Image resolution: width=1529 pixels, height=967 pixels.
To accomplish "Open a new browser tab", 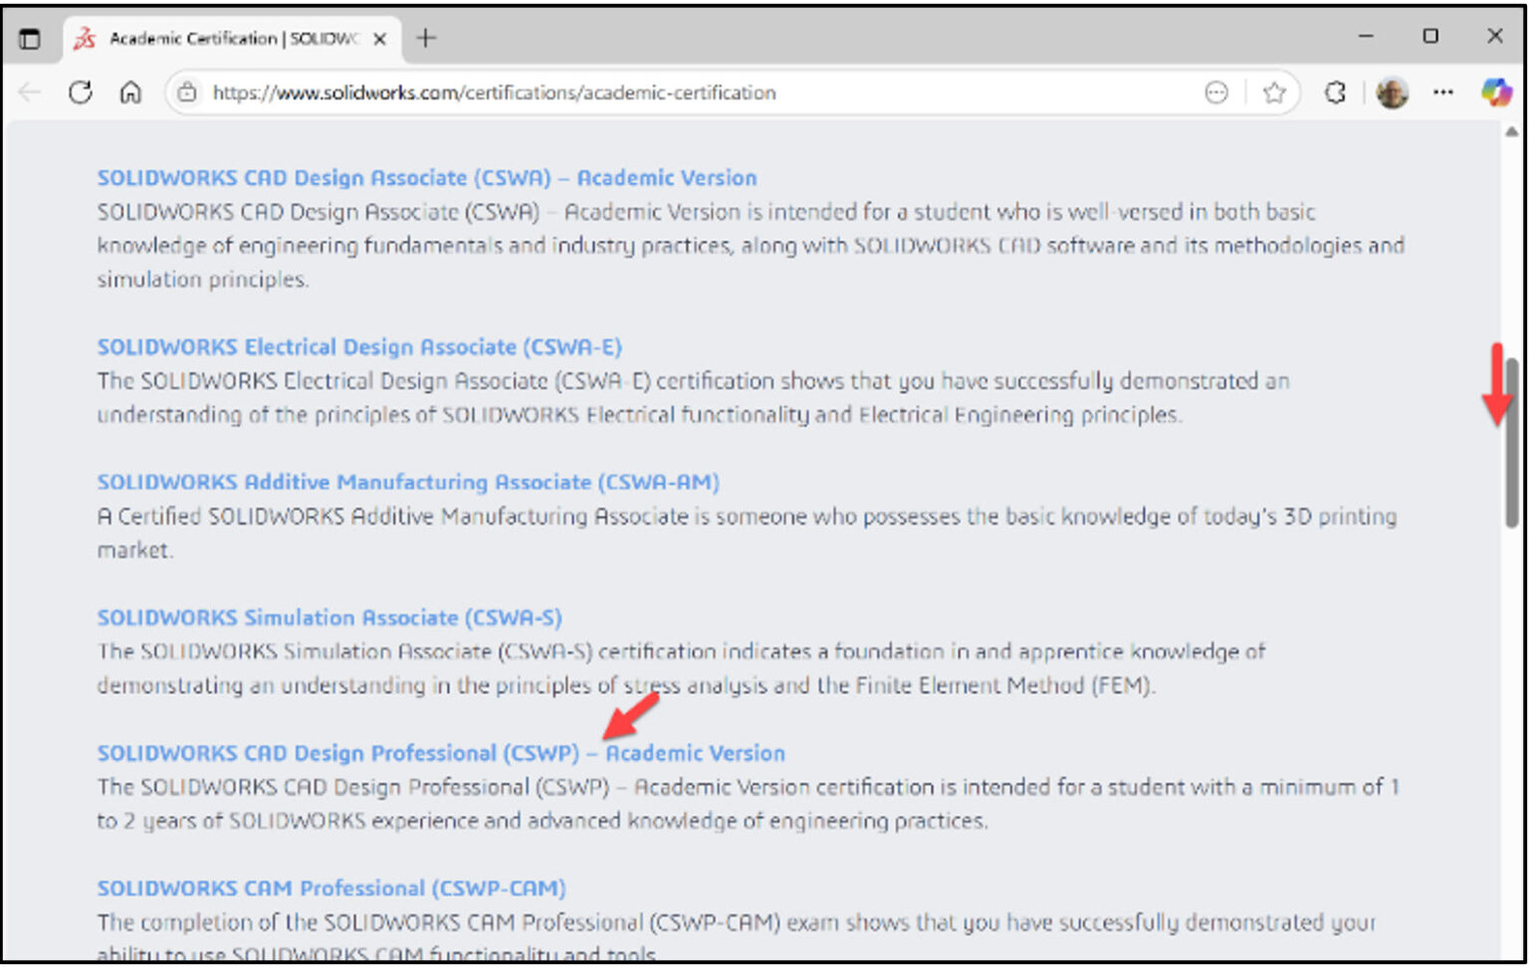I will (x=426, y=39).
